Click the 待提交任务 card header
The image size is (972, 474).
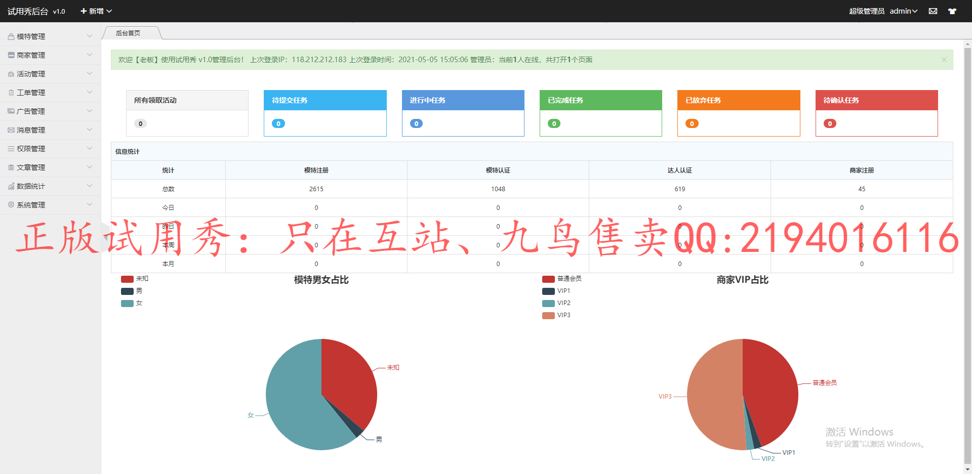point(325,100)
